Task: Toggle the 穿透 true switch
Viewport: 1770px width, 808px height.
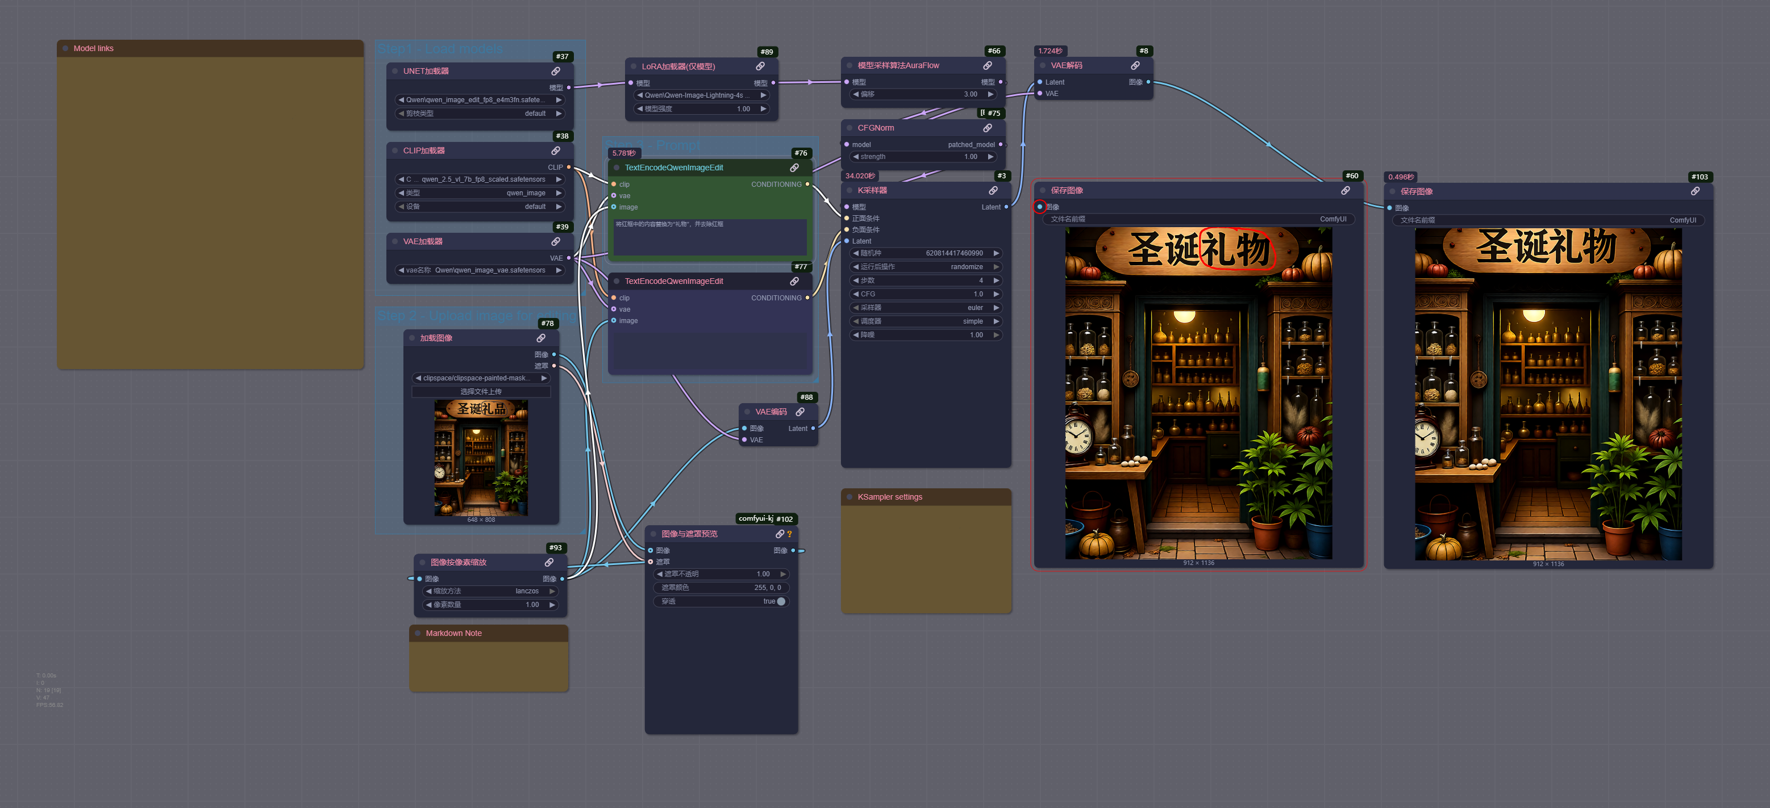Action: [781, 601]
